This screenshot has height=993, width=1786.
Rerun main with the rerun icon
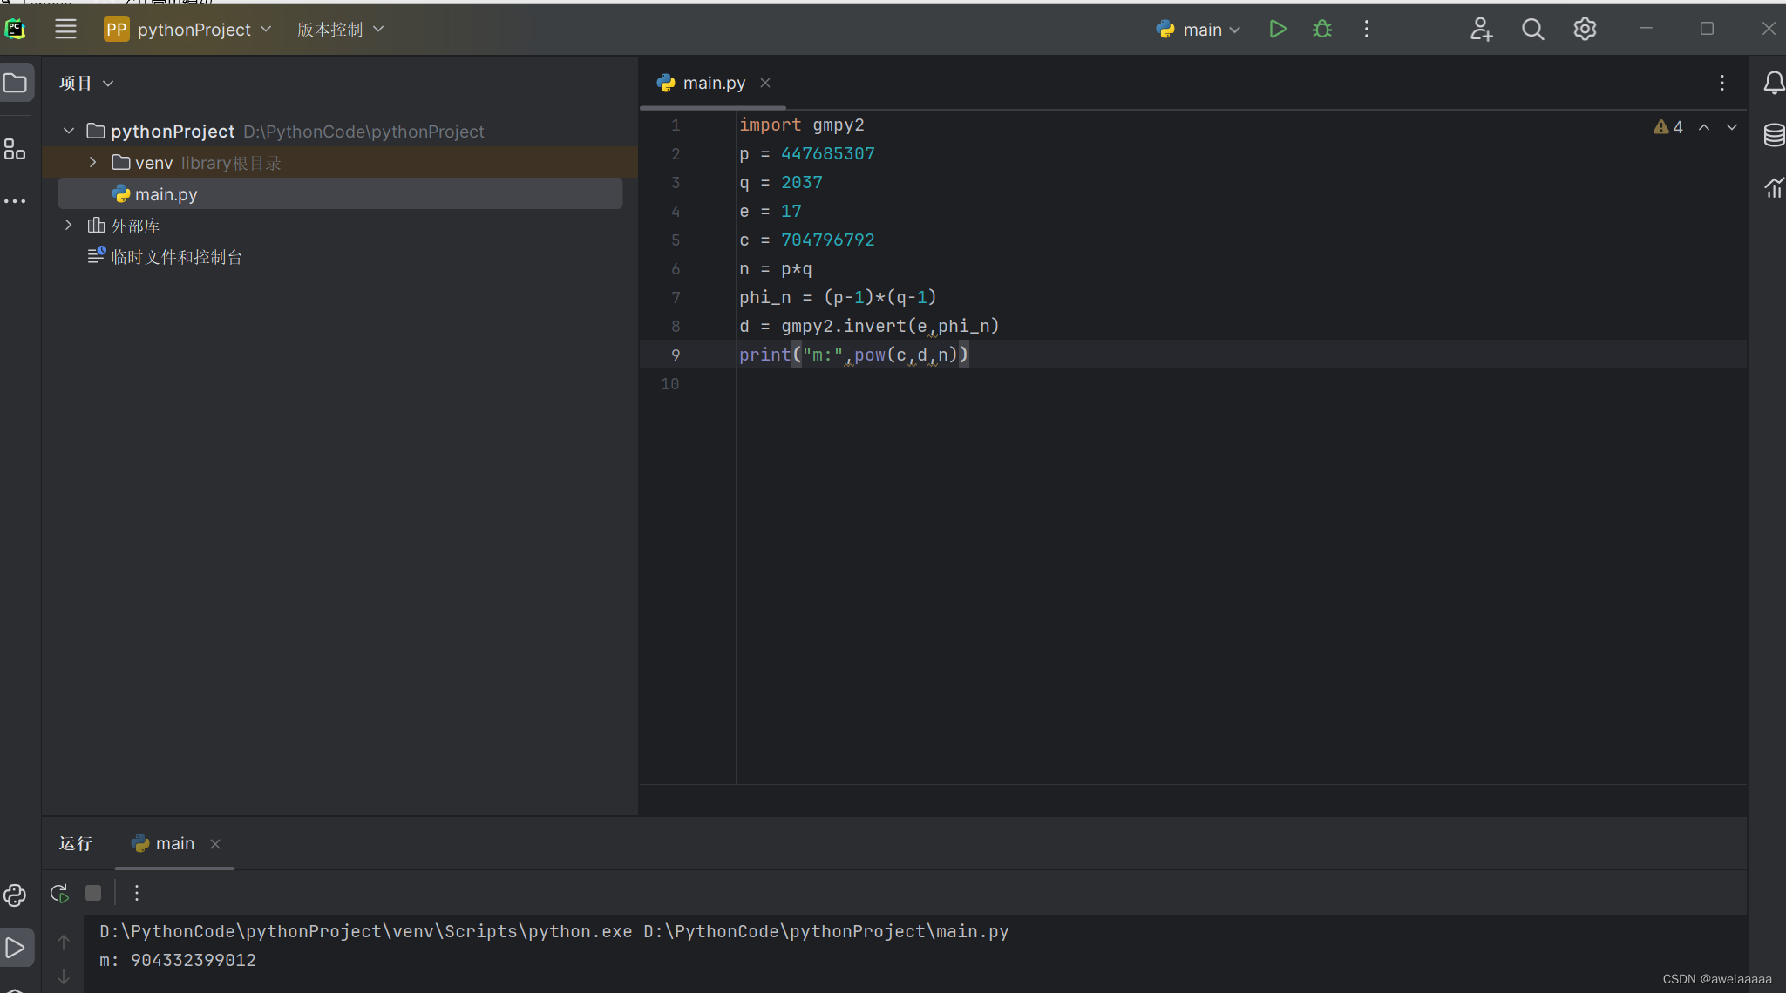tap(59, 893)
